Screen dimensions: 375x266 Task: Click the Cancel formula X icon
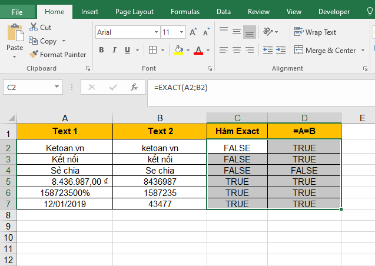point(91,87)
